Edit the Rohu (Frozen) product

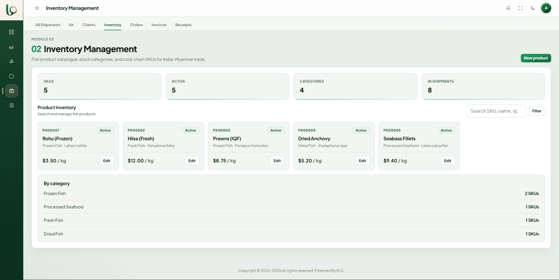pos(107,161)
